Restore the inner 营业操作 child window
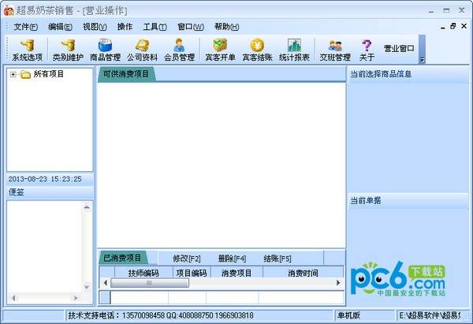The height and width of the screenshot is (324, 473). 453,26
